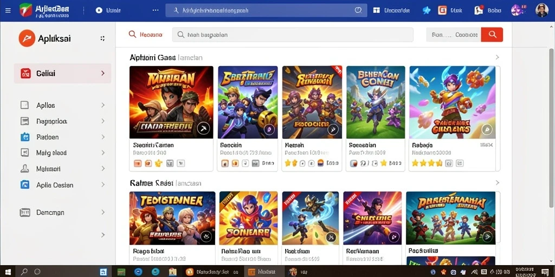The height and width of the screenshot is (277, 555).
Task: Open the Sencain game title
Action: click(x=231, y=145)
